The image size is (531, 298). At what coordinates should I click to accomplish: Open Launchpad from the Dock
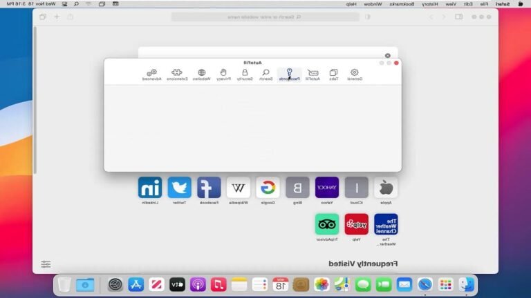[x=446, y=284]
